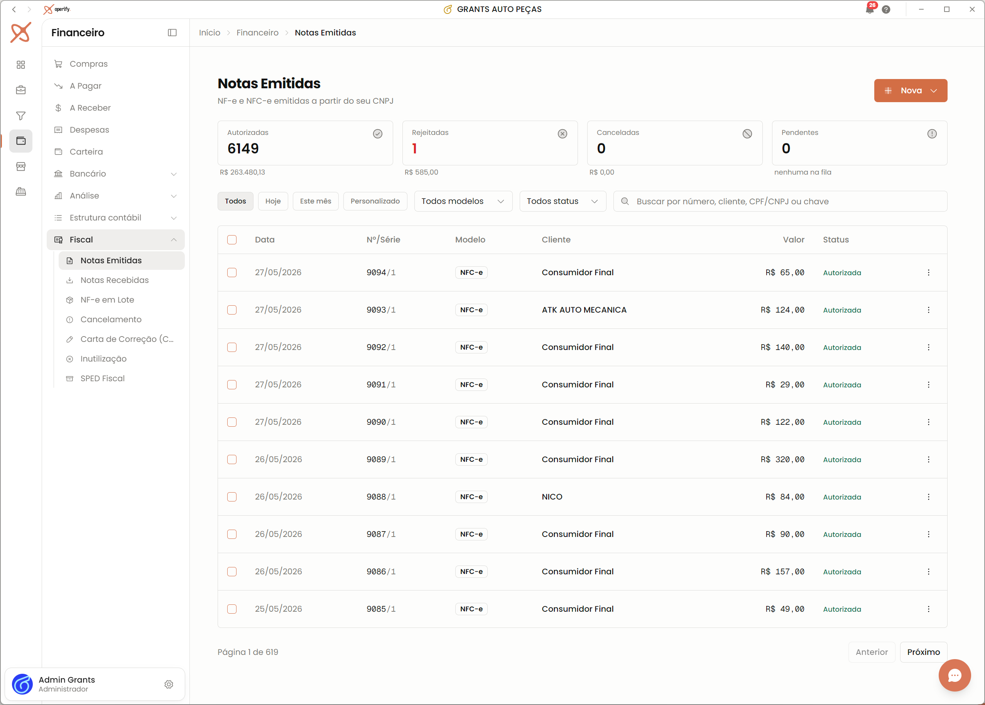Toggle the select-all checkbox in table header

pyautogui.click(x=232, y=240)
